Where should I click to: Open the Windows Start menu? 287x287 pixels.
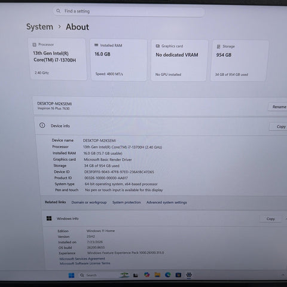click(71, 275)
